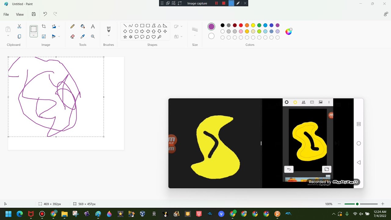This screenshot has height=220, width=391.
Task: Click the Cut scissors icon
Action: 19,27
